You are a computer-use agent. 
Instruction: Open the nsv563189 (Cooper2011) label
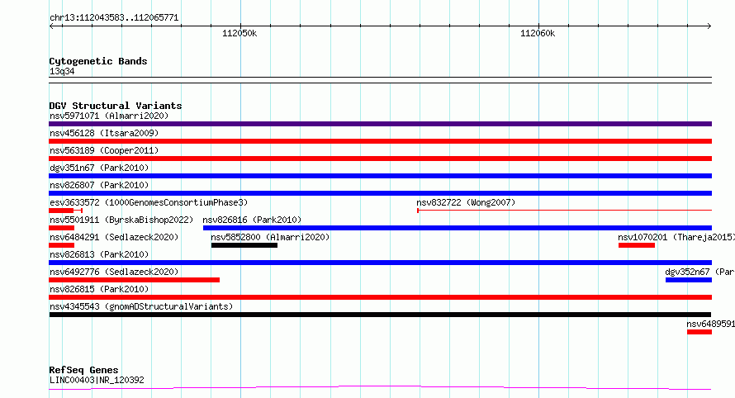(104, 150)
